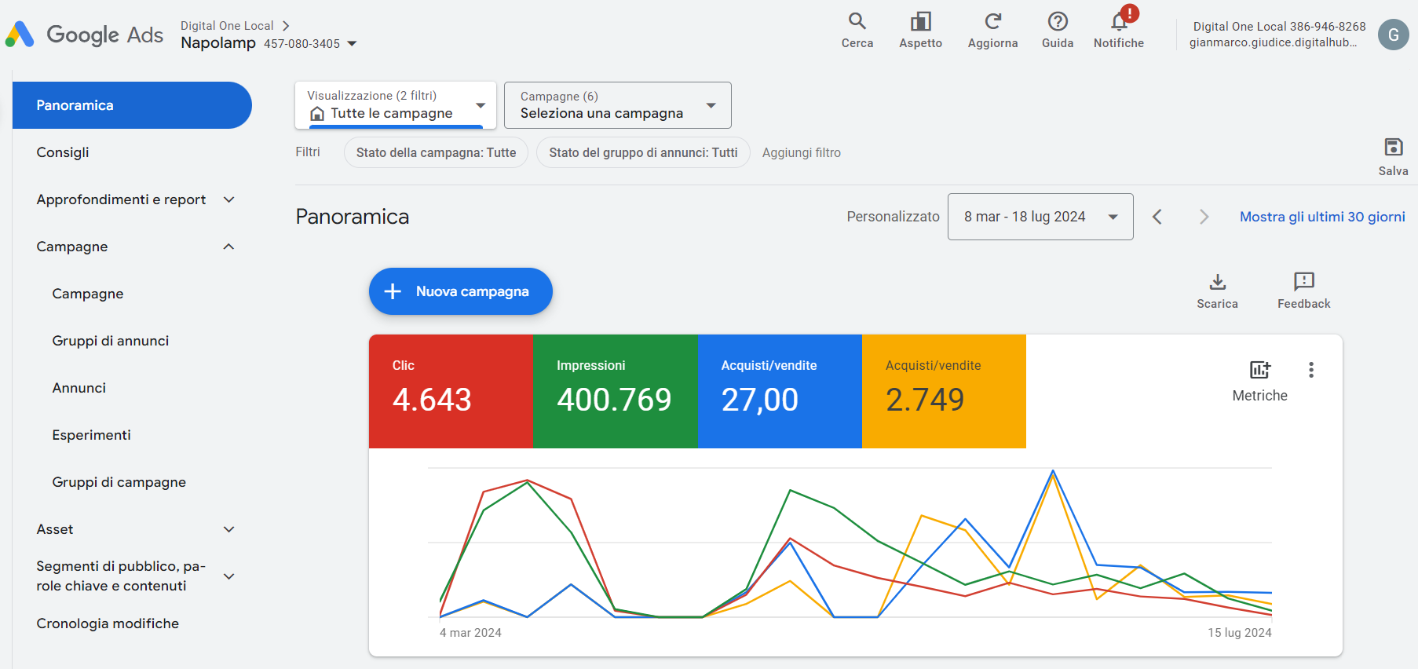The image size is (1418, 669).
Task: Open the Notifiche bell icon
Action: (x=1119, y=22)
